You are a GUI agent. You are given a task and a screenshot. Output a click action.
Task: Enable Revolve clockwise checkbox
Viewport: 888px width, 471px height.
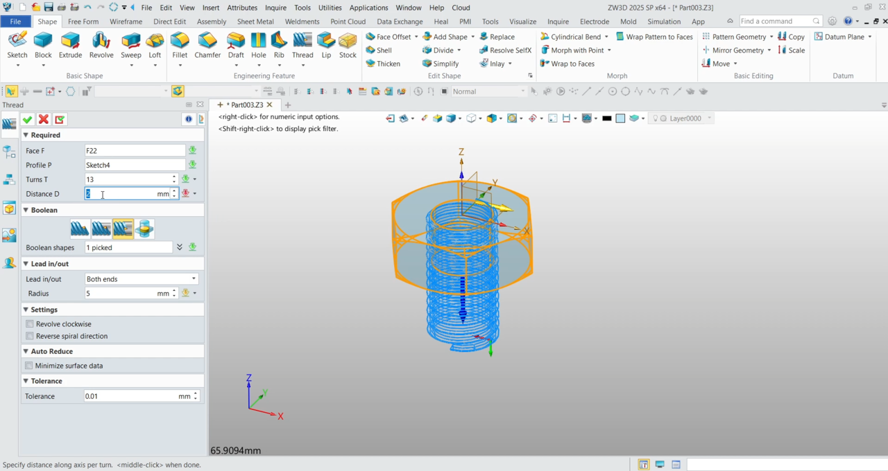(x=30, y=324)
